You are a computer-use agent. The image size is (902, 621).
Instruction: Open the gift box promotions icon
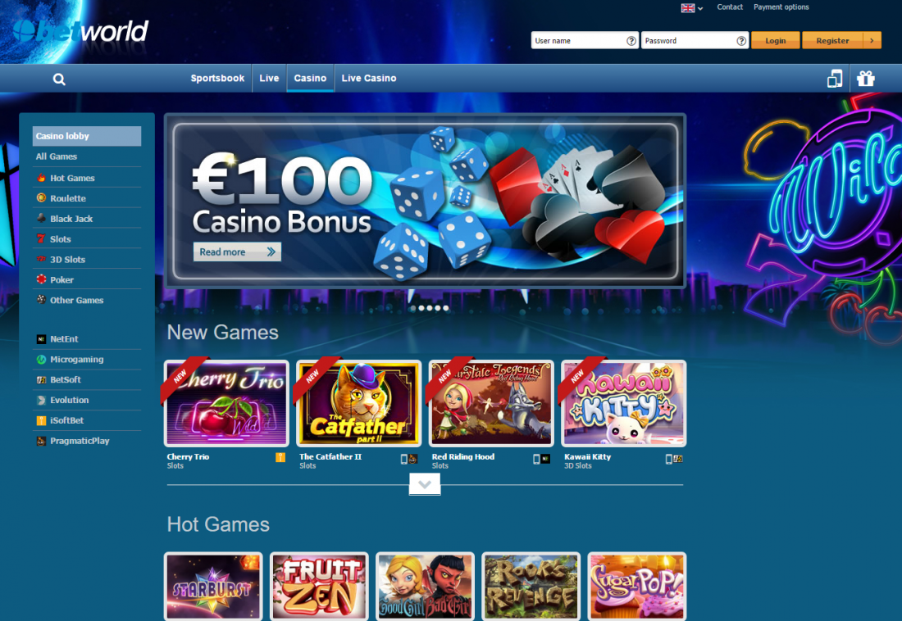tap(865, 78)
